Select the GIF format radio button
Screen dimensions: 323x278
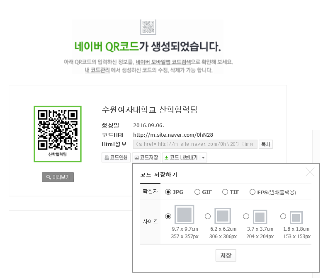pos(197,192)
